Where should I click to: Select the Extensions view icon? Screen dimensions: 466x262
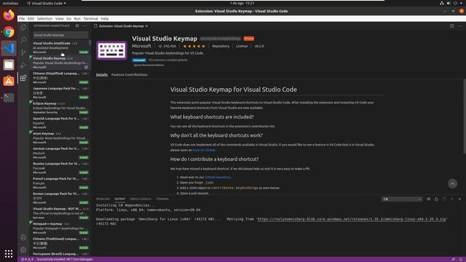coord(23,78)
